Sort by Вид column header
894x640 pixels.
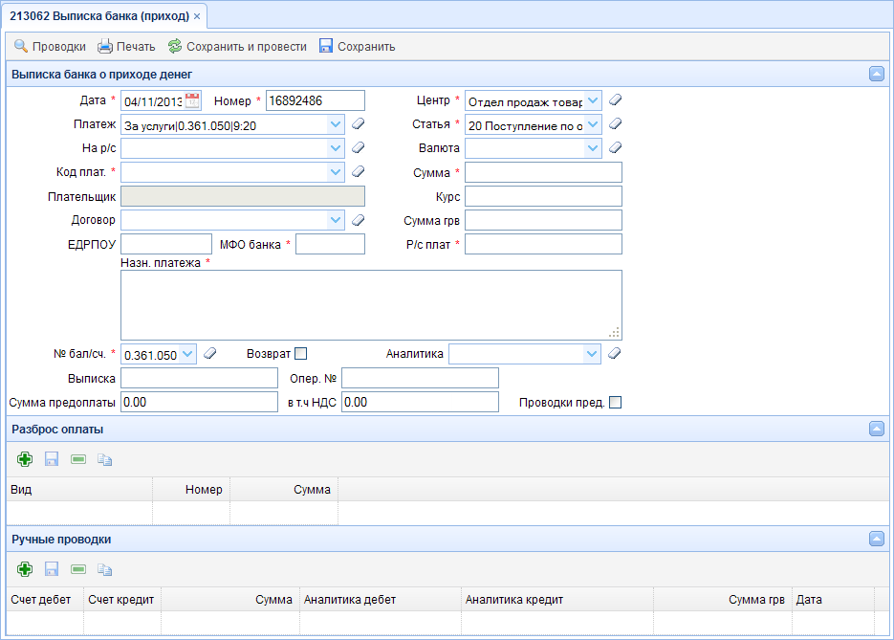[x=79, y=490]
